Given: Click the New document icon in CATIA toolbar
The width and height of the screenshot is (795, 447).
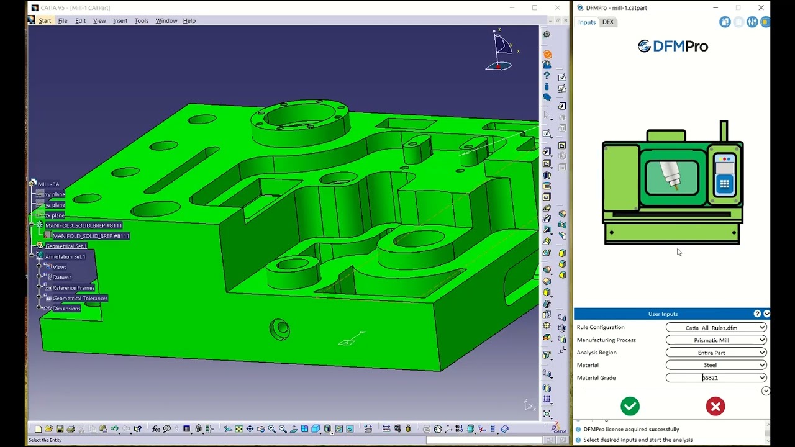Looking at the screenshot, I should (x=38, y=428).
